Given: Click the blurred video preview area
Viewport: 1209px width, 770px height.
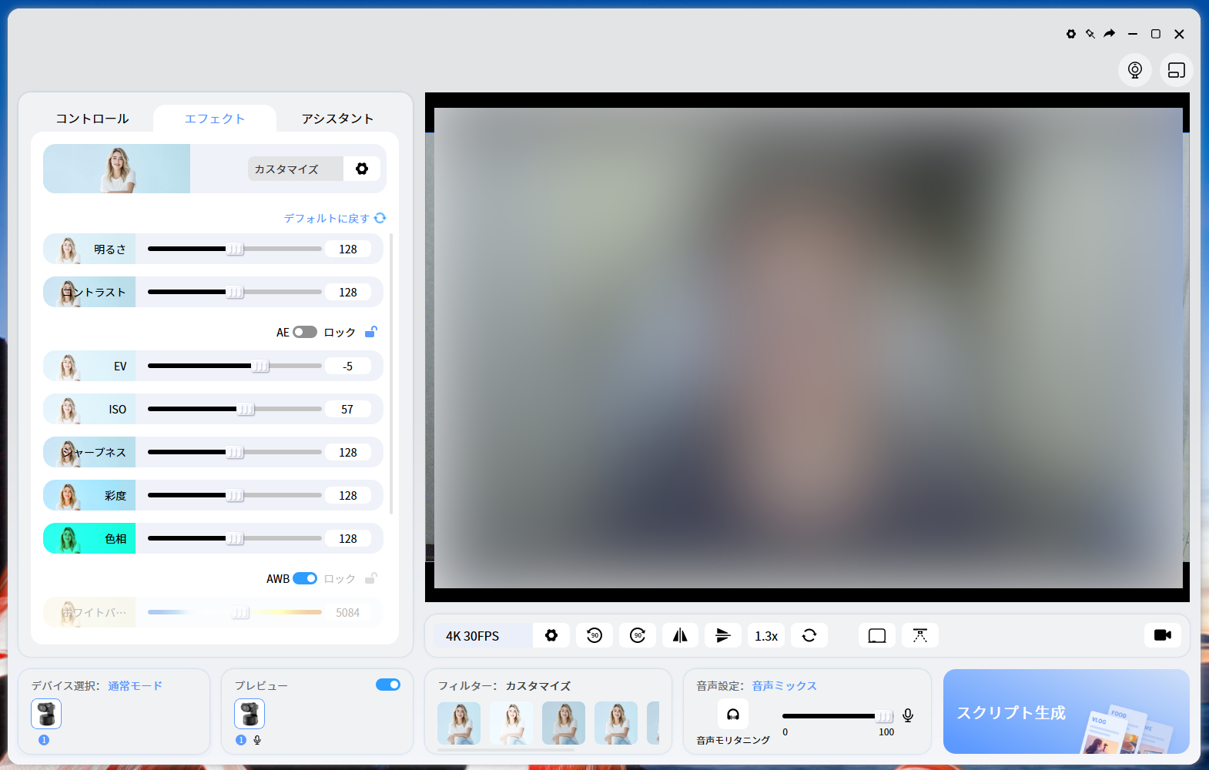Looking at the screenshot, I should pyautogui.click(x=808, y=347).
